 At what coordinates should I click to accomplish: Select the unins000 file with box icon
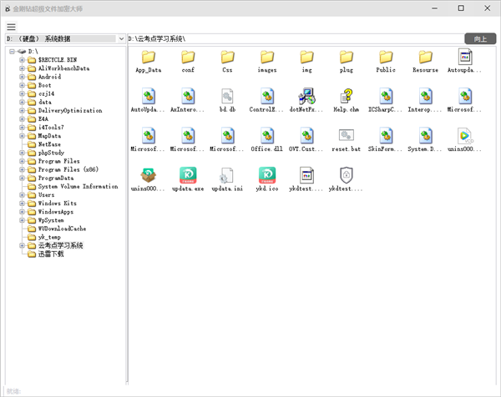pyautogui.click(x=149, y=175)
